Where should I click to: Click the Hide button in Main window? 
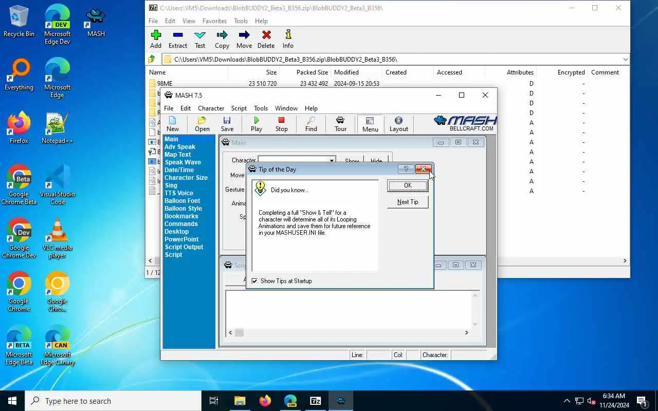376,161
